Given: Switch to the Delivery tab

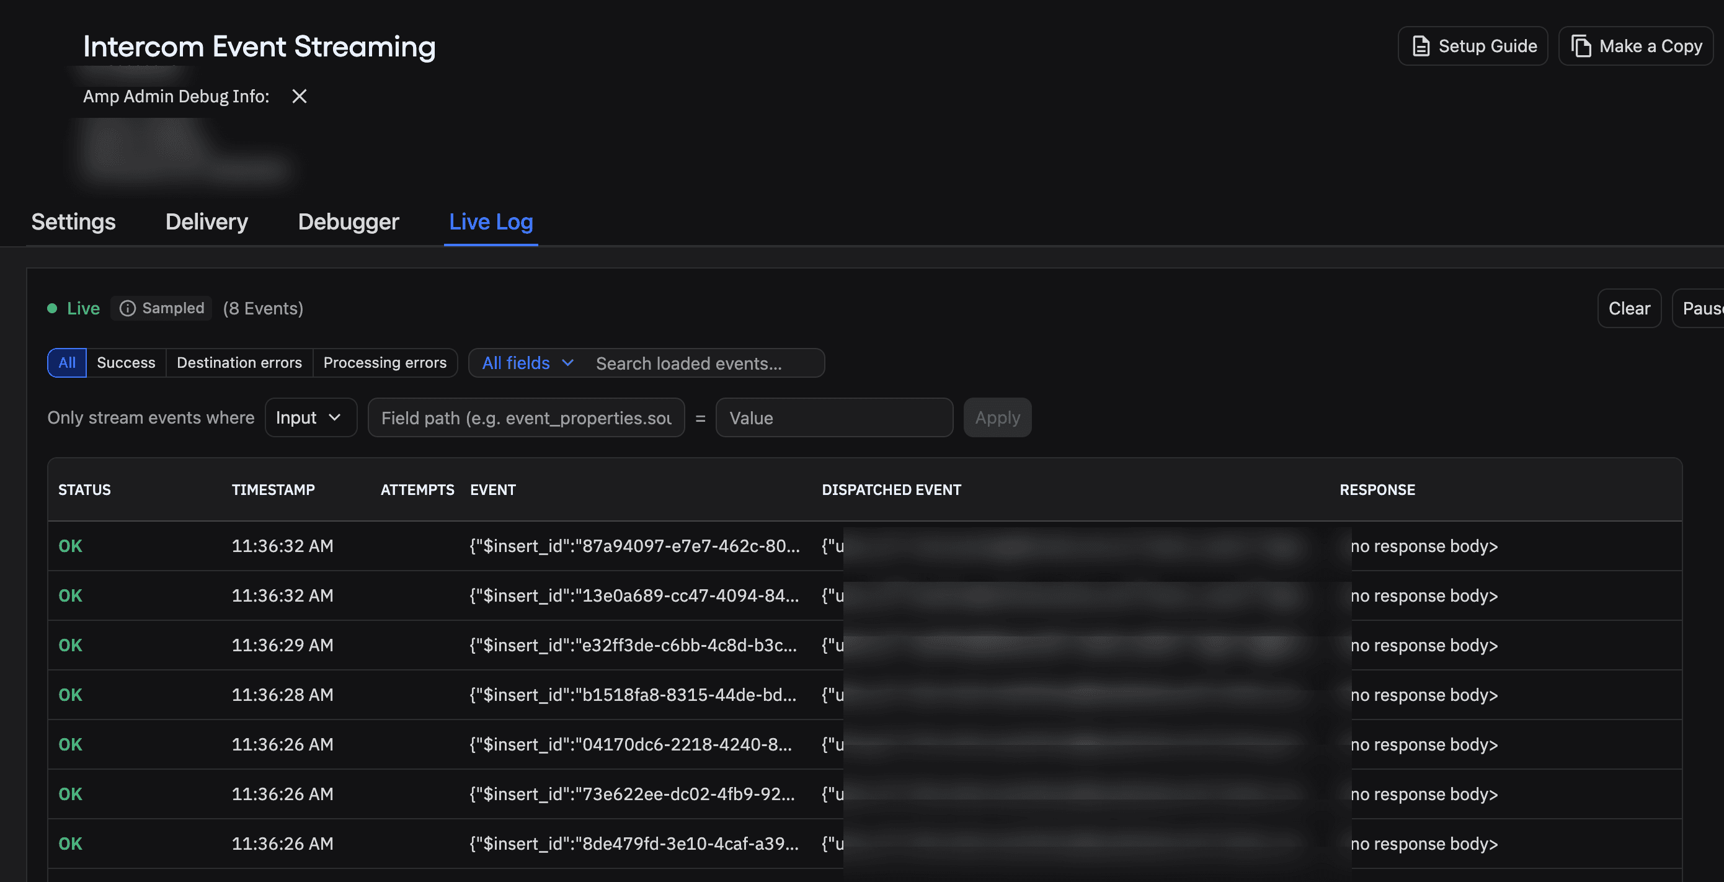Looking at the screenshot, I should click(x=207, y=221).
